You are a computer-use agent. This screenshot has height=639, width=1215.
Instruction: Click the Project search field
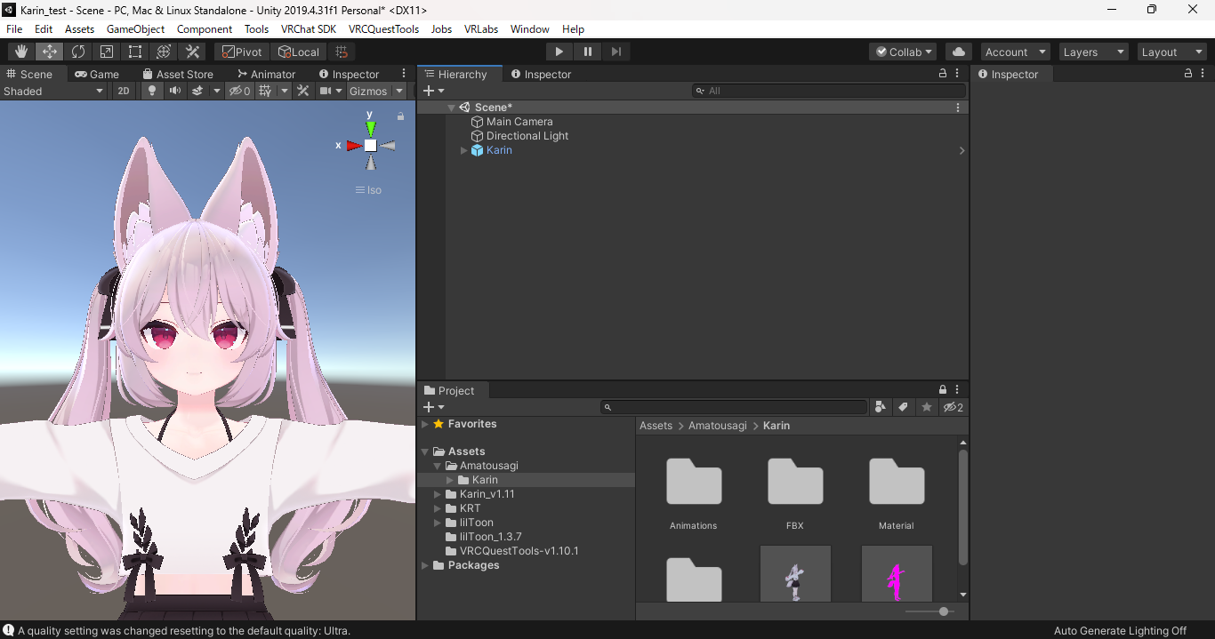[x=734, y=407]
